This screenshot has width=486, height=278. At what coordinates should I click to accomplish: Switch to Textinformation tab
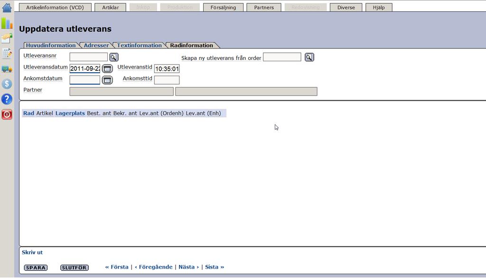pos(139,45)
